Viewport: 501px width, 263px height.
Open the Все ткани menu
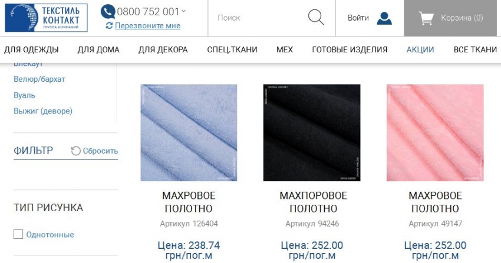(475, 50)
